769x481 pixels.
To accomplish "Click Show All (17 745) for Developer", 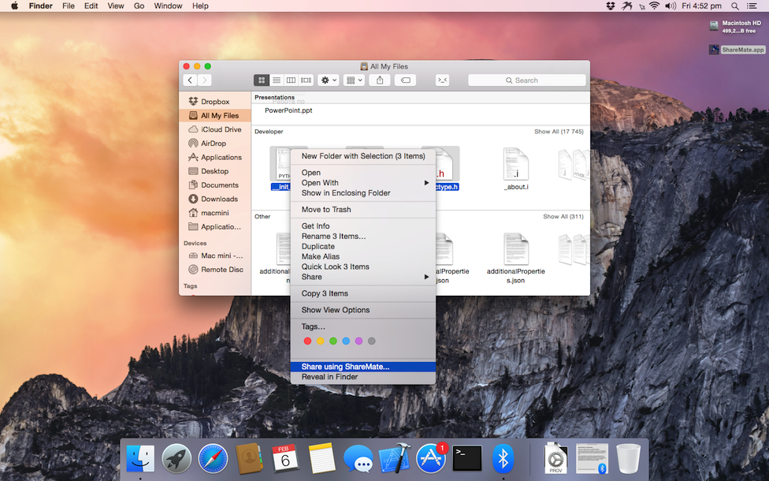I will 559,132.
